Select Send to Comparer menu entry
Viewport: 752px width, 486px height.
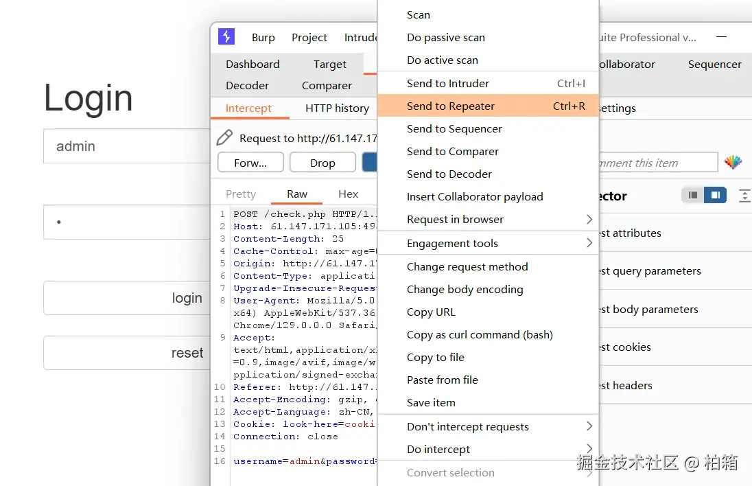pyautogui.click(x=489, y=151)
